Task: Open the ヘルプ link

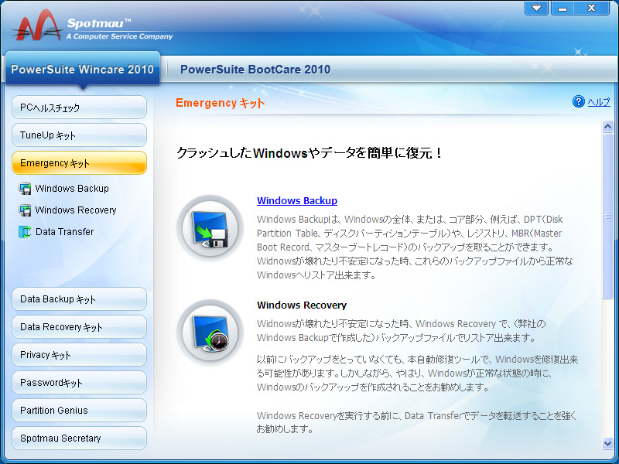Action: click(x=599, y=102)
